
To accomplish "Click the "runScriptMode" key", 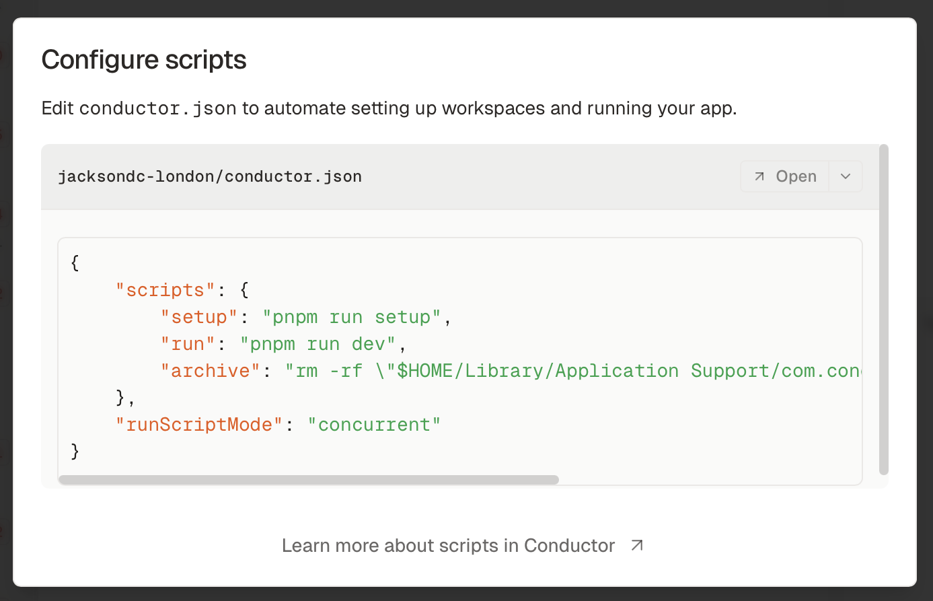I will tap(199, 425).
